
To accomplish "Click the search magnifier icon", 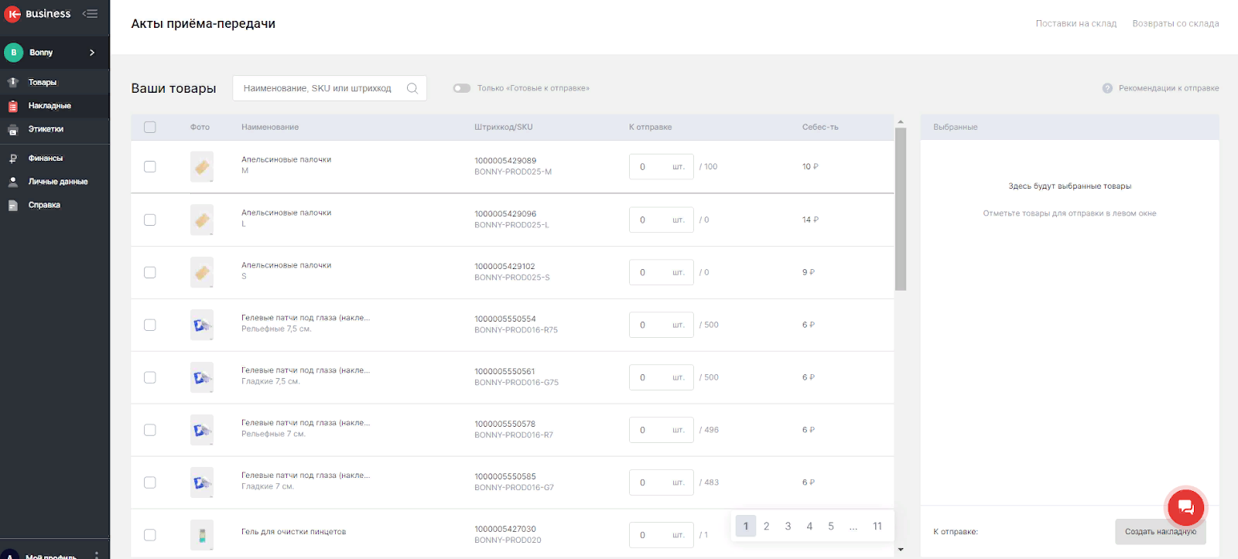I will (412, 88).
